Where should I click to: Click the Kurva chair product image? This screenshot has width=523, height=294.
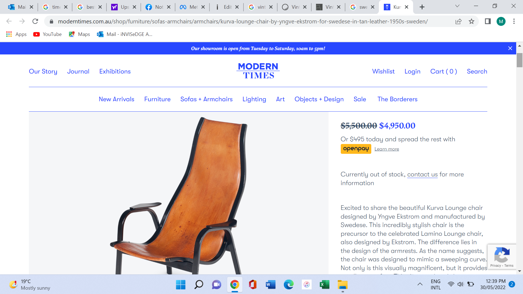click(179, 193)
